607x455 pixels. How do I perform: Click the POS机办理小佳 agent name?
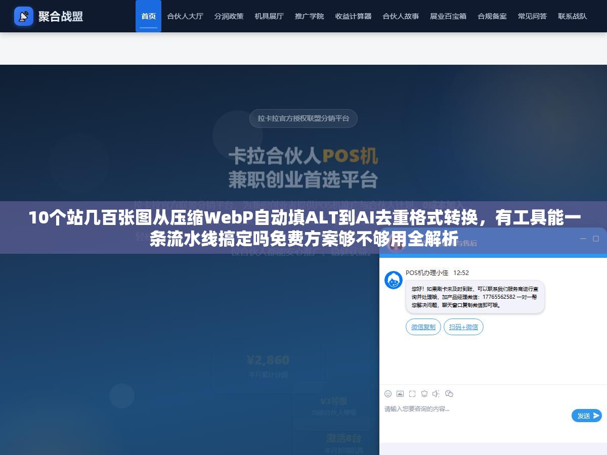click(427, 272)
